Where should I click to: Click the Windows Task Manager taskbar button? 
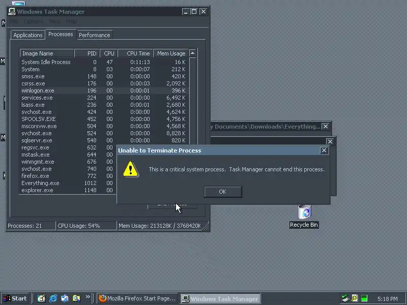pyautogui.click(x=220, y=298)
